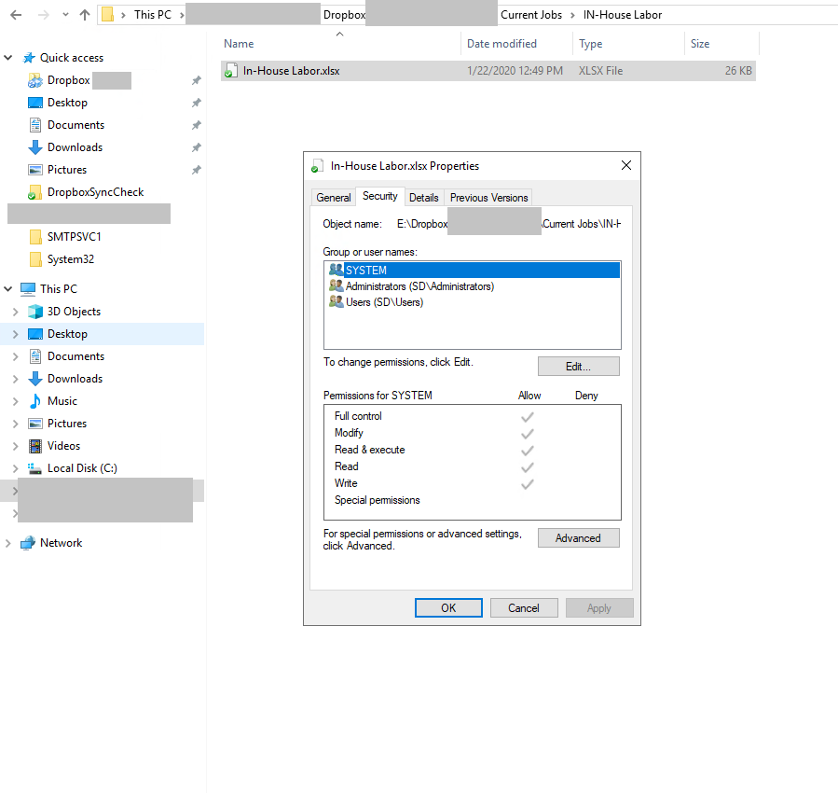Viewport: 838px width, 793px height.
Task: Open Advanced security settings
Action: 578,537
